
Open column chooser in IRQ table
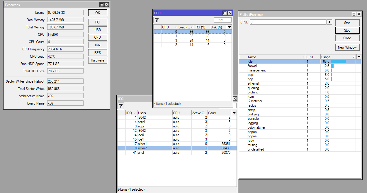pos(234,113)
